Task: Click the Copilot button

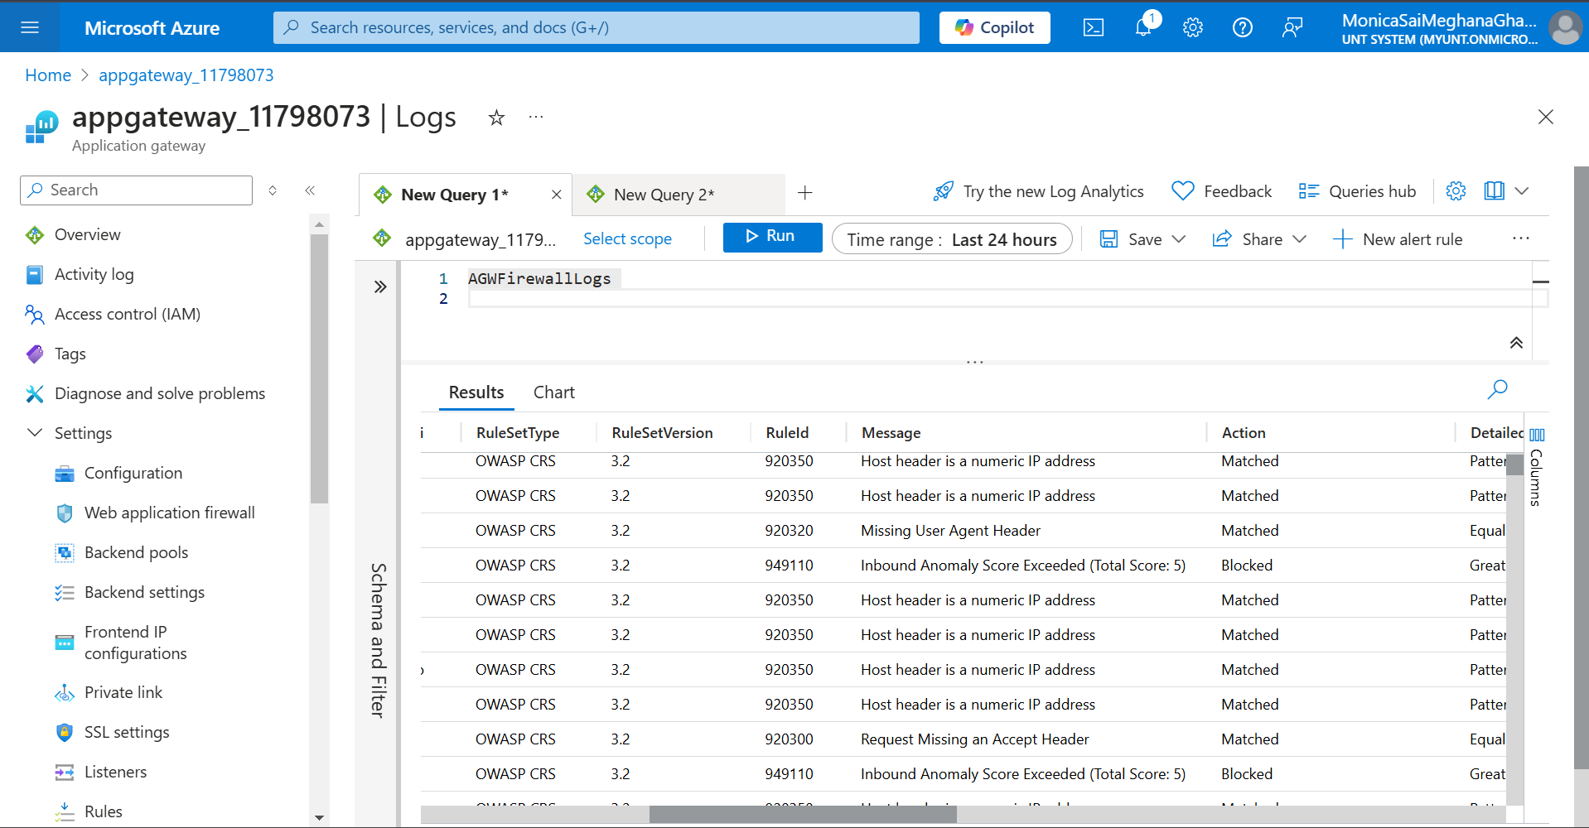Action: pos(994,27)
